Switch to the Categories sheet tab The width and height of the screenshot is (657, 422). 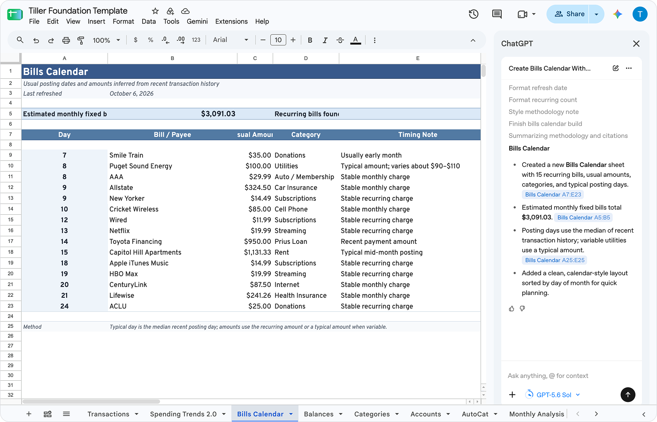[372, 414]
